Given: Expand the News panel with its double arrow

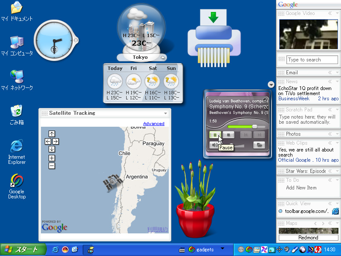Looking at the screenshot, I should [330, 81].
